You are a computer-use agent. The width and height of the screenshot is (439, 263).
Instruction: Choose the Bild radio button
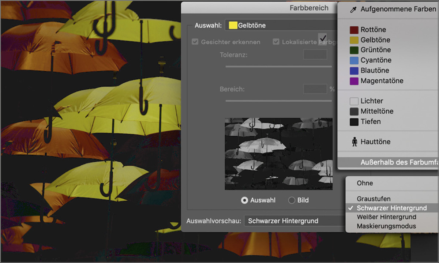coord(292,200)
